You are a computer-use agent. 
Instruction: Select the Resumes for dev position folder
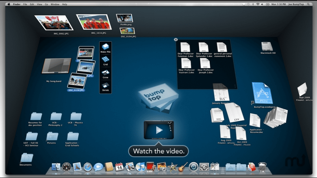(x=36, y=116)
